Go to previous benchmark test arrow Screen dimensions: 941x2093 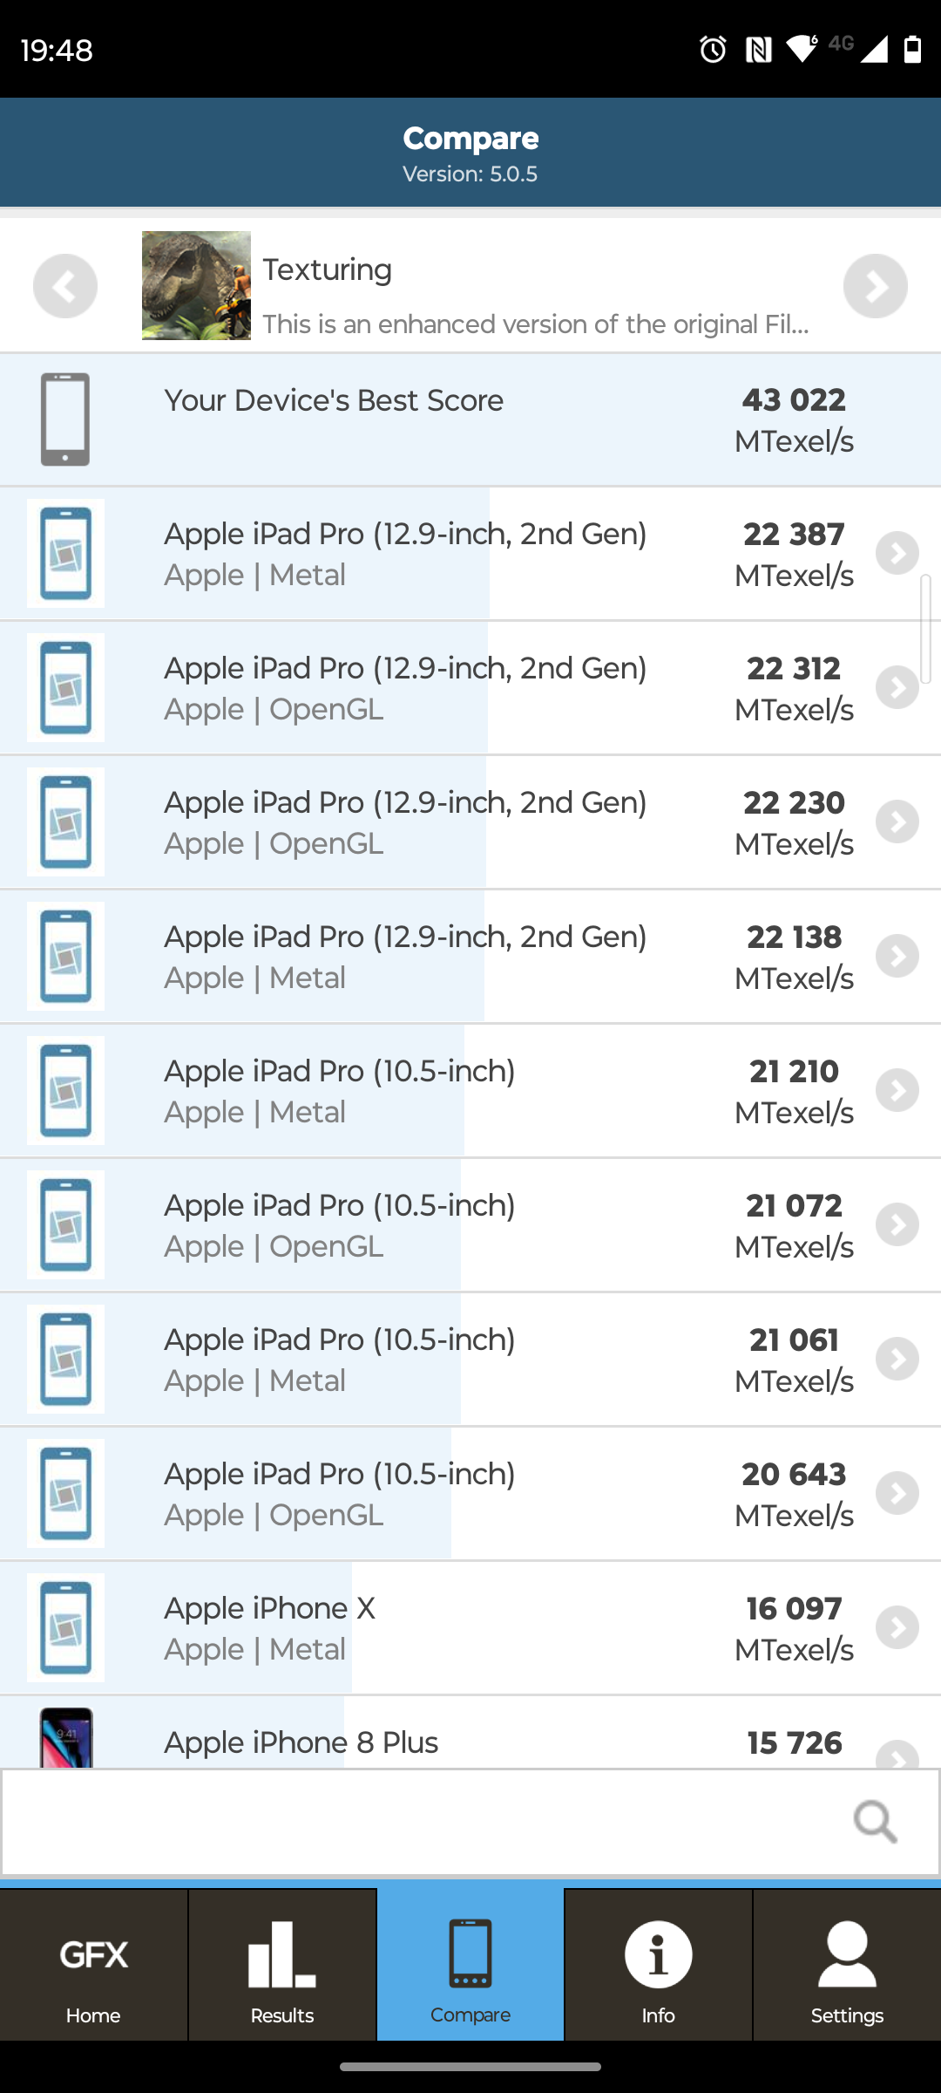point(65,286)
